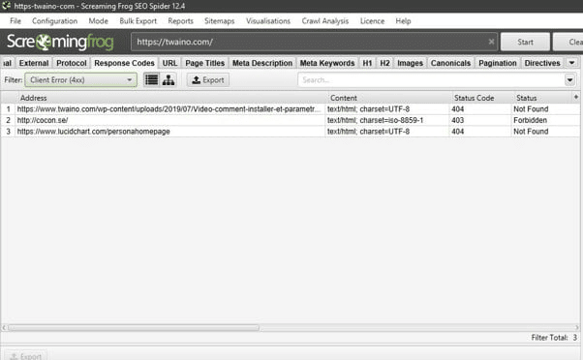The width and height of the screenshot is (583, 360).
Task: Open the Help menu
Action: coord(403,21)
